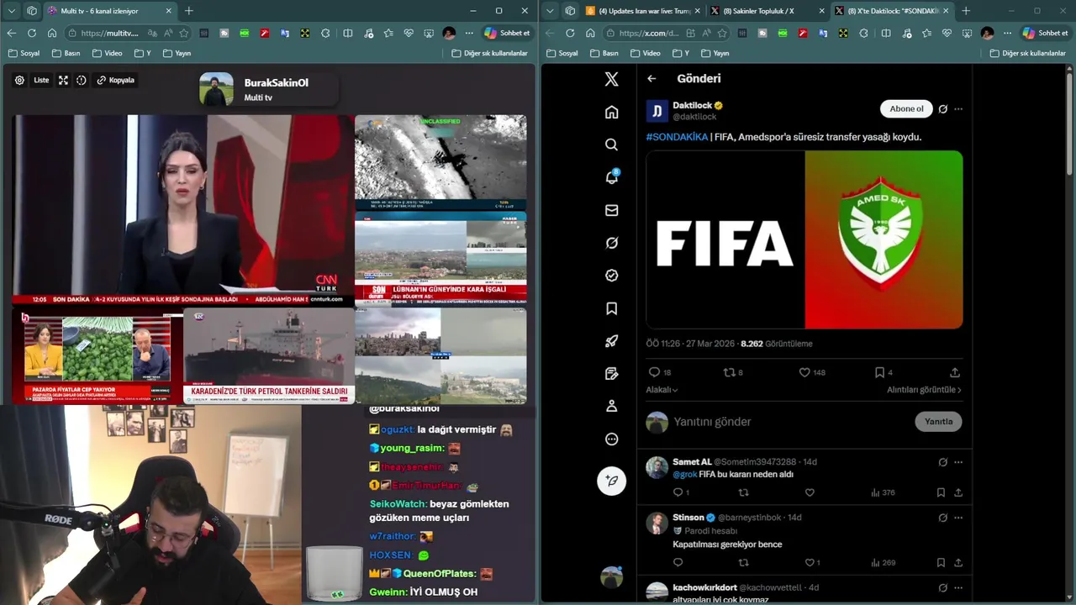The height and width of the screenshot is (605, 1076).
Task: Open Video bookmarks folder in left browser
Action: (107, 53)
